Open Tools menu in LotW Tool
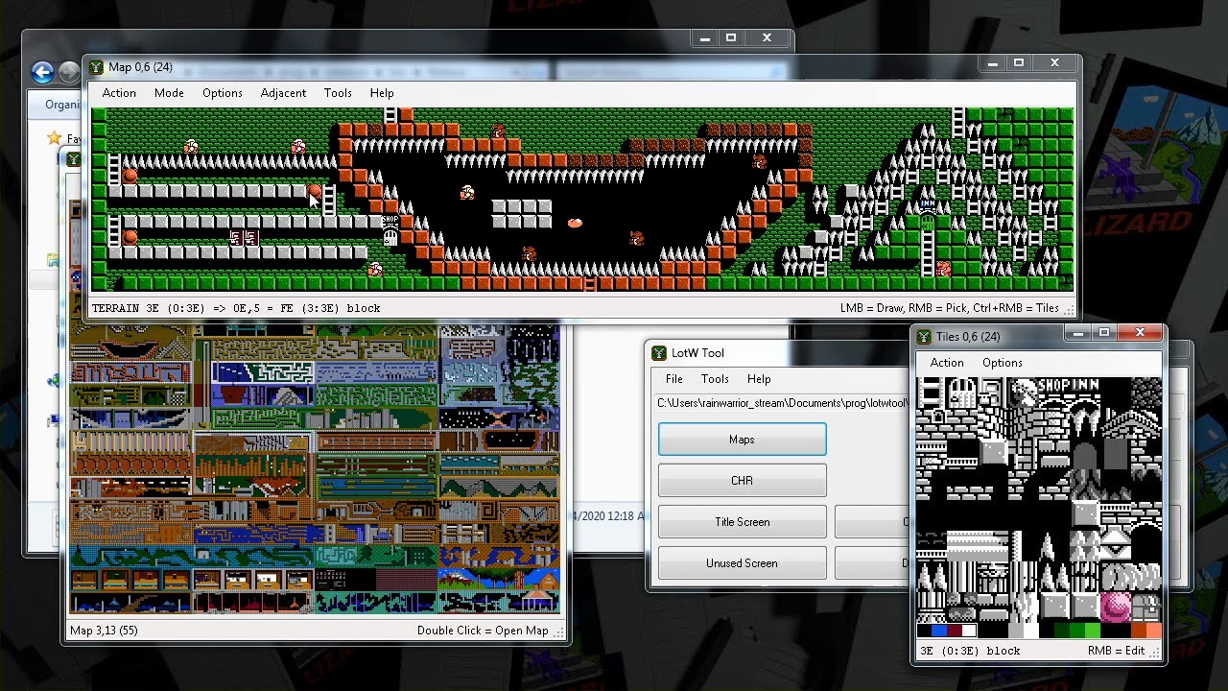The height and width of the screenshot is (691, 1228). coord(715,379)
